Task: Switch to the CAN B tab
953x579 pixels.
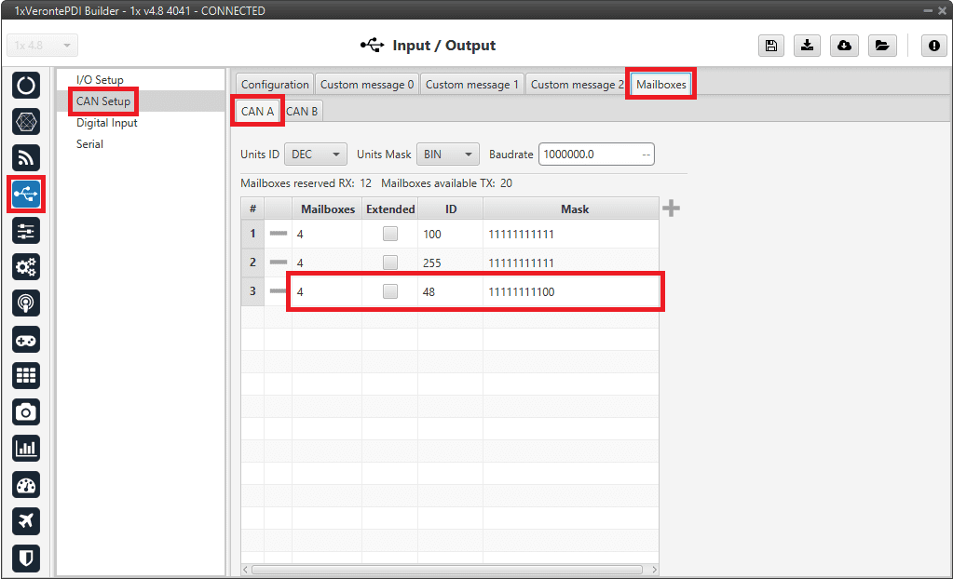Action: [x=302, y=112]
